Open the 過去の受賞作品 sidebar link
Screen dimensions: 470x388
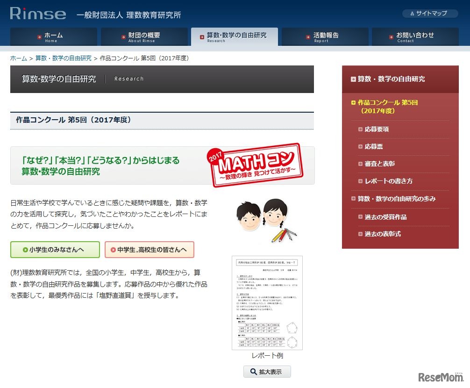pyautogui.click(x=386, y=217)
